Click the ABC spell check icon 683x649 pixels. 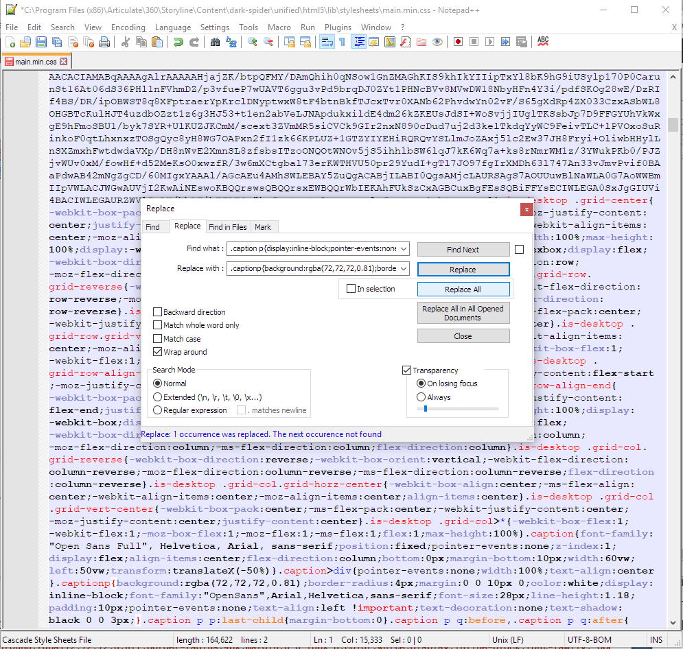coord(543,42)
